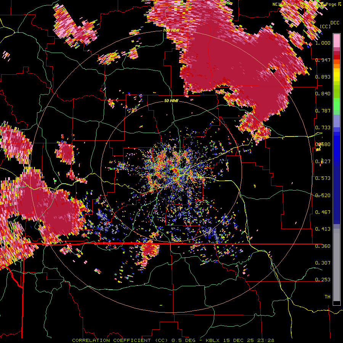Pick the light pink segment atop the color bar

[x=337, y=40]
